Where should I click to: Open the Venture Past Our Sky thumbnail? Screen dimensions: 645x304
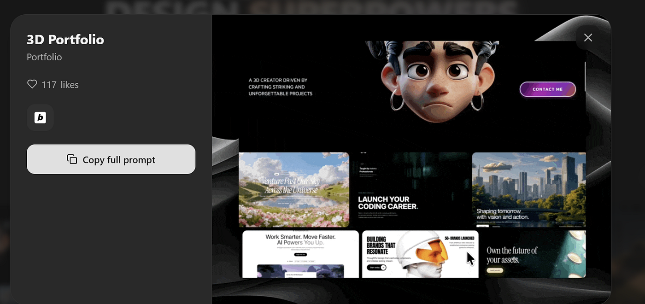[x=294, y=190]
